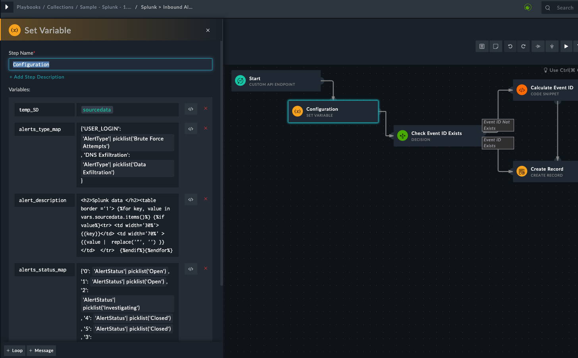Viewport: 578px width, 358px height.
Task: Click the Loop button
Action: click(15, 350)
